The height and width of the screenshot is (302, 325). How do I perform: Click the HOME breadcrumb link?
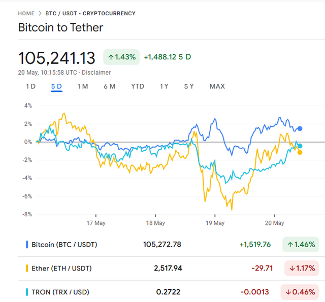click(x=27, y=13)
